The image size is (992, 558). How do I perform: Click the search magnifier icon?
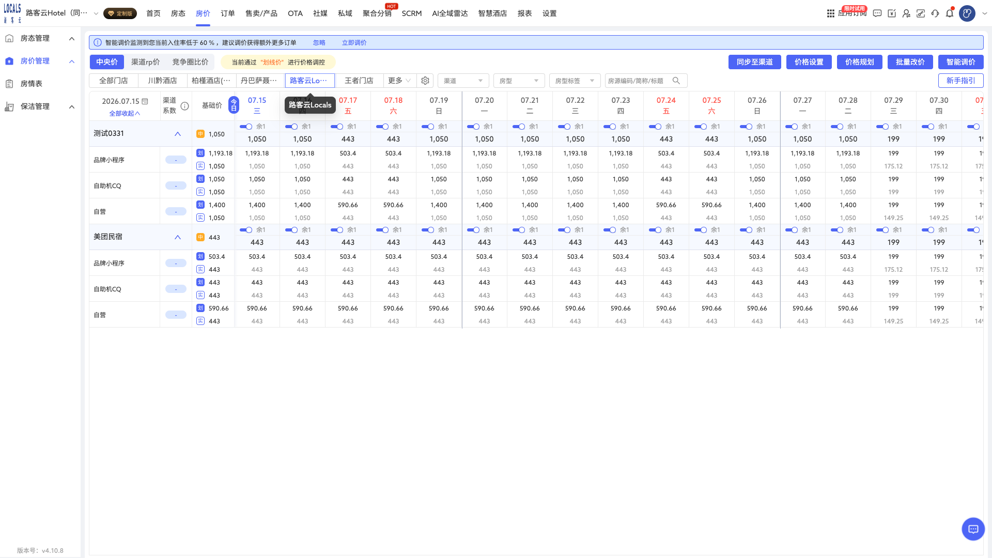[676, 81]
